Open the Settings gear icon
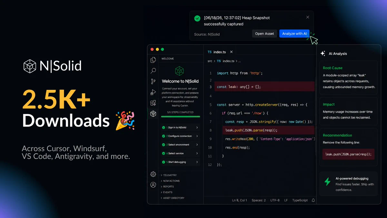The image size is (387, 218). (x=153, y=174)
